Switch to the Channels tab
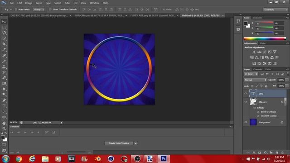 click(x=257, y=69)
